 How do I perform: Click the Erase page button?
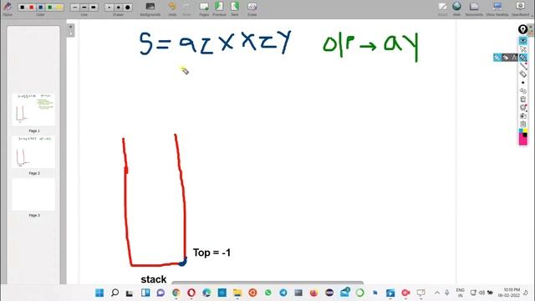(x=252, y=8)
